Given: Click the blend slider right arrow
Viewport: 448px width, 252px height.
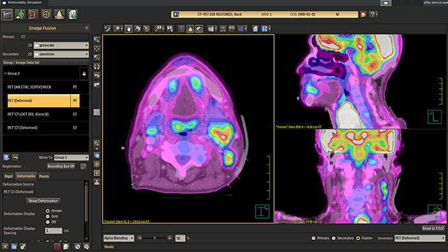Looking at the screenshot, I should pyautogui.click(x=170, y=238).
